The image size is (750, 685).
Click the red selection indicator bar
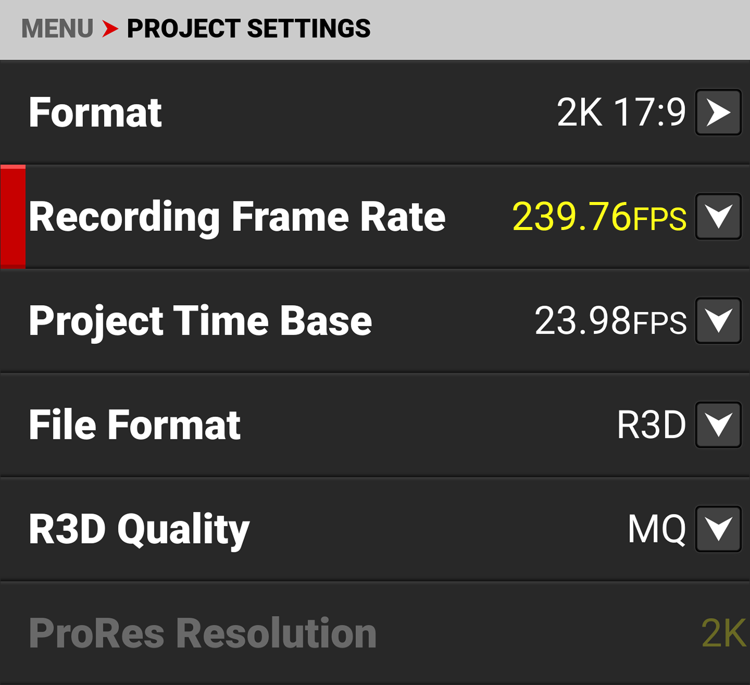[x=13, y=216]
